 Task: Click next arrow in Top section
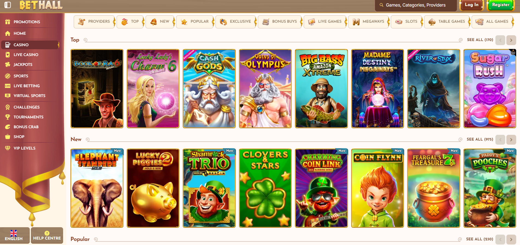click(511, 40)
